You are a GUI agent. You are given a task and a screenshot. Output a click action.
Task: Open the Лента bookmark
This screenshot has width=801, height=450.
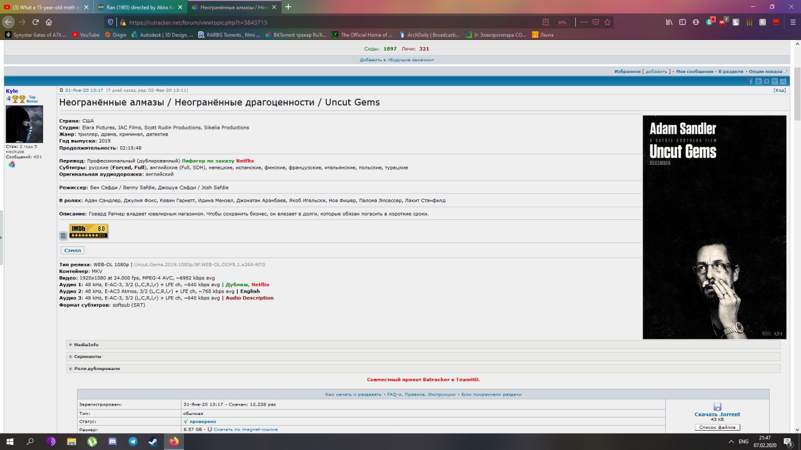[543, 35]
